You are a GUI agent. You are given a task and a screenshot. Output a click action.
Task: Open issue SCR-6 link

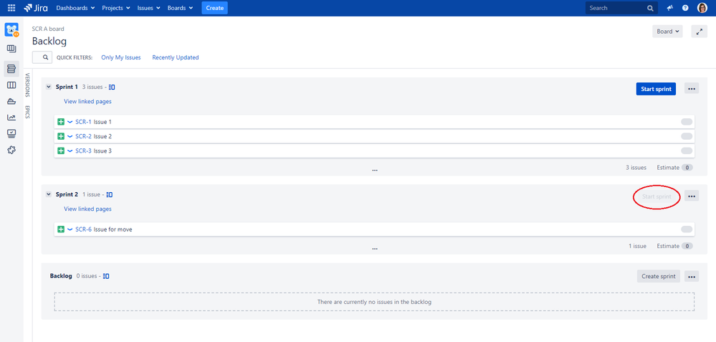[84, 229]
